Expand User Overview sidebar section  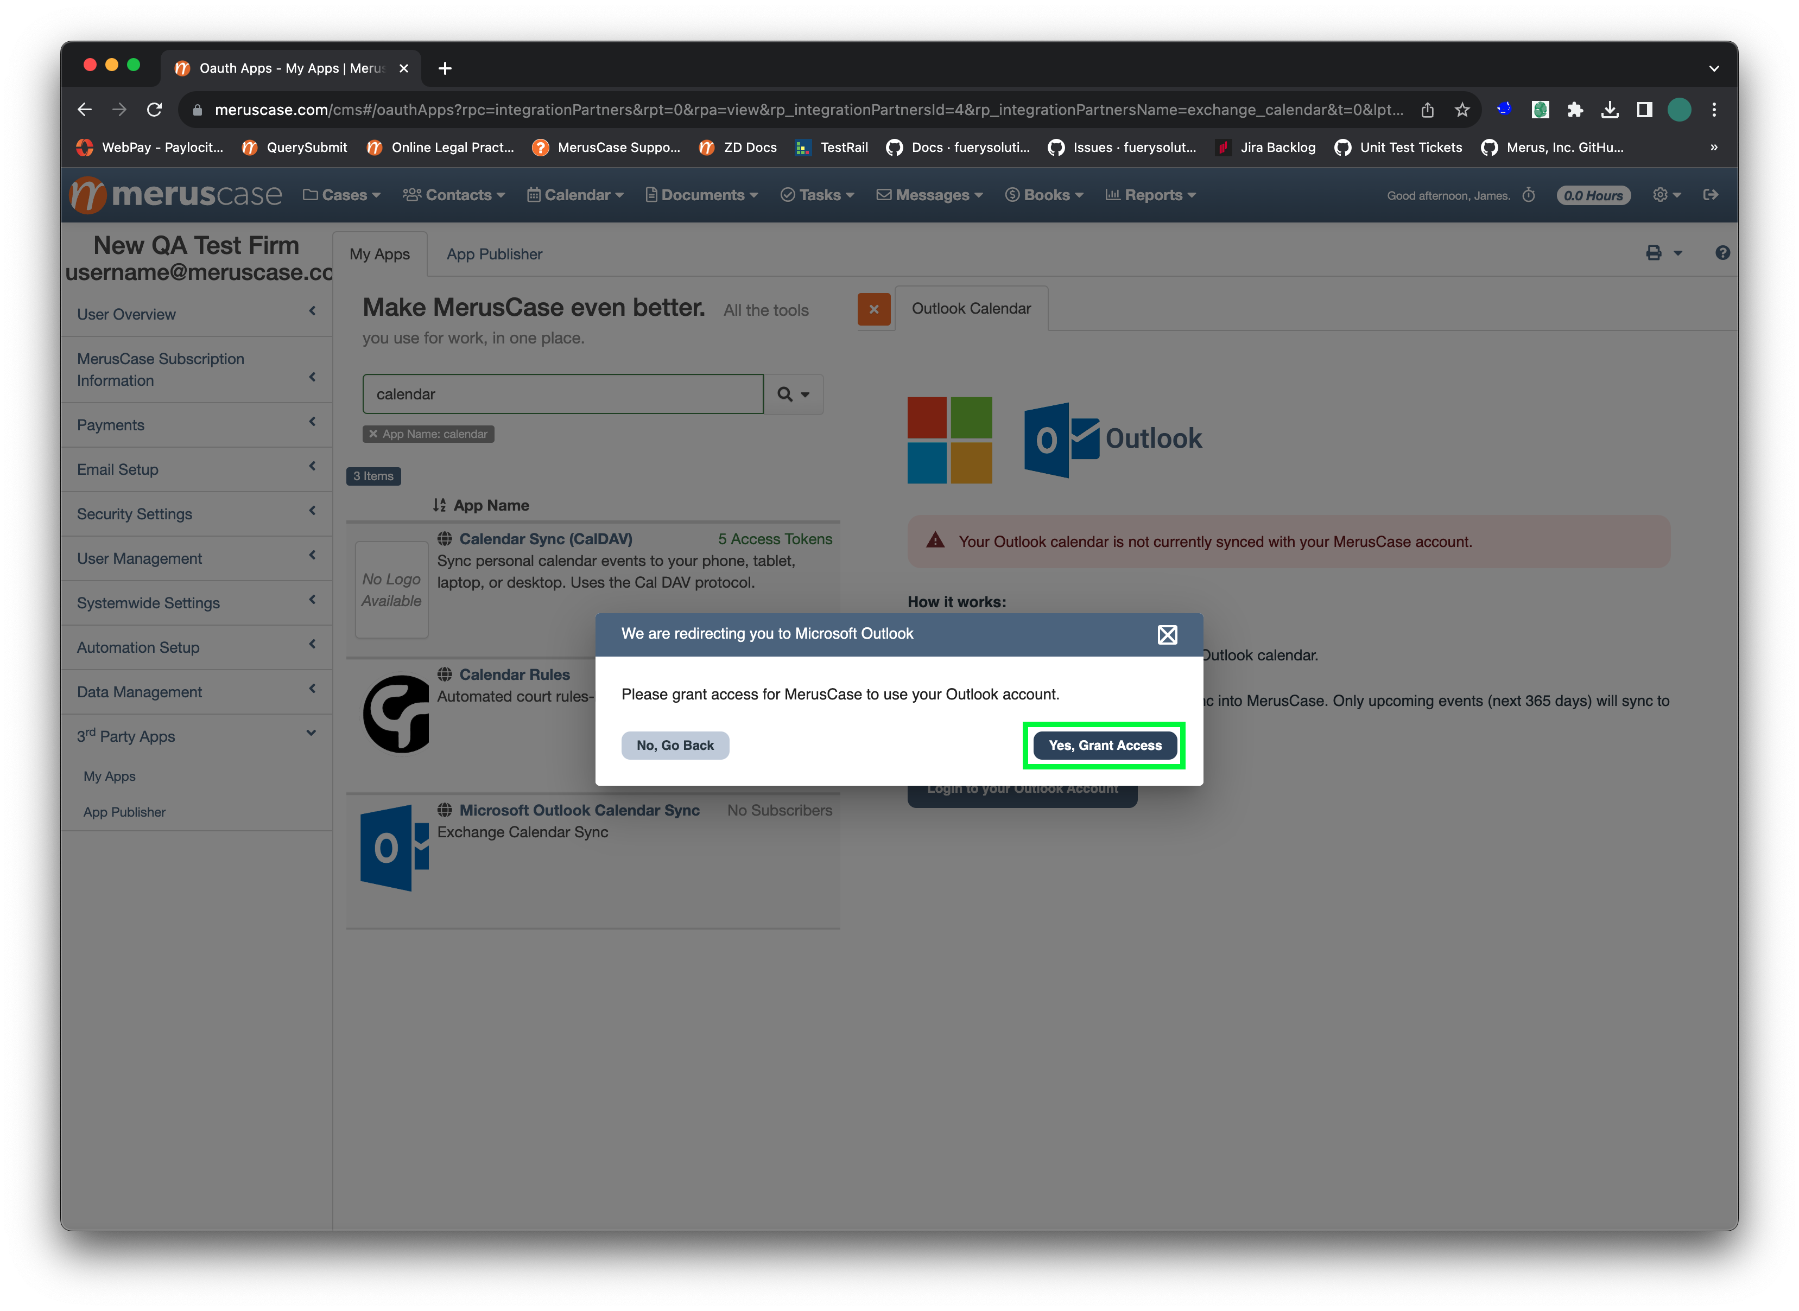(196, 314)
